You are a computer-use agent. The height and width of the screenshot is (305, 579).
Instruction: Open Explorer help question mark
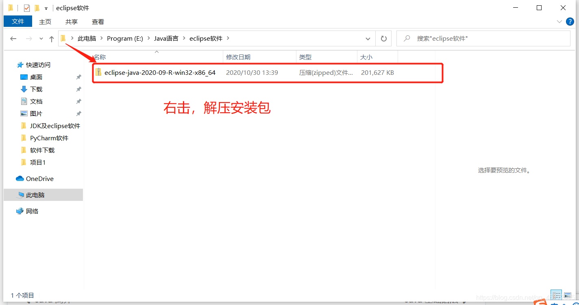point(569,22)
